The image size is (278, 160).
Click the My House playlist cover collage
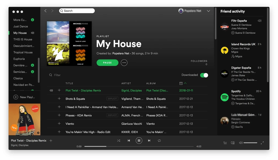(x=69, y=43)
